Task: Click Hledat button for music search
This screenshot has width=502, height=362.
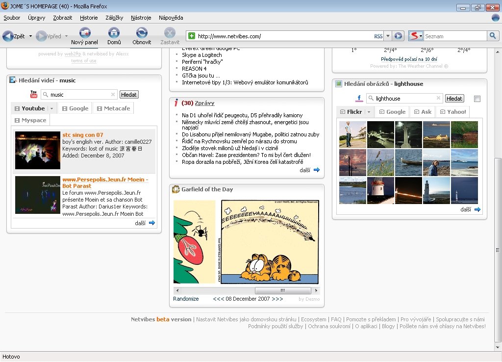Action: click(129, 95)
